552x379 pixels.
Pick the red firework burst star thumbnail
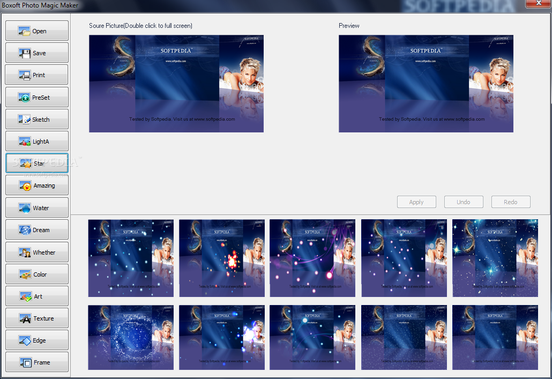pyautogui.click(x=222, y=258)
